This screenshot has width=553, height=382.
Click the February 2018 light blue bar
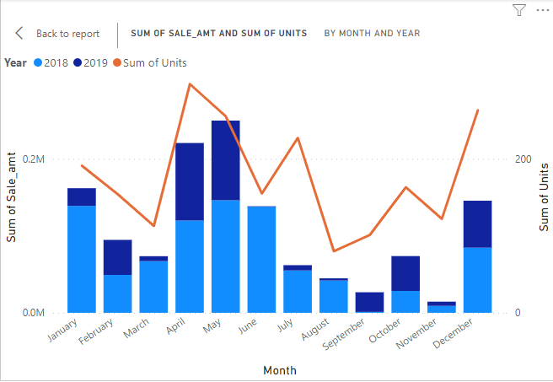pyautogui.click(x=118, y=293)
